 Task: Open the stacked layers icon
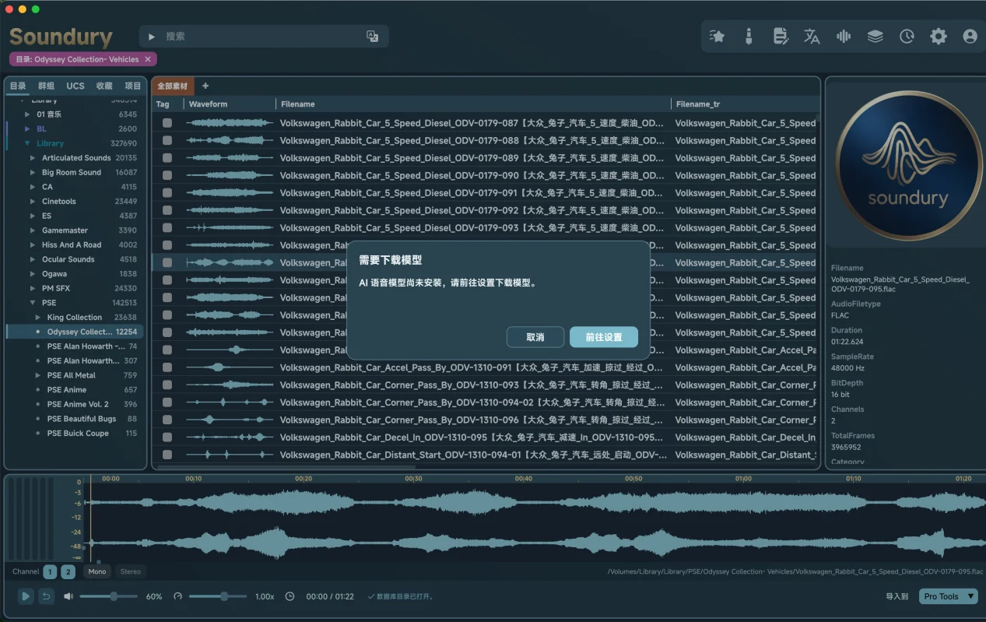(x=875, y=37)
